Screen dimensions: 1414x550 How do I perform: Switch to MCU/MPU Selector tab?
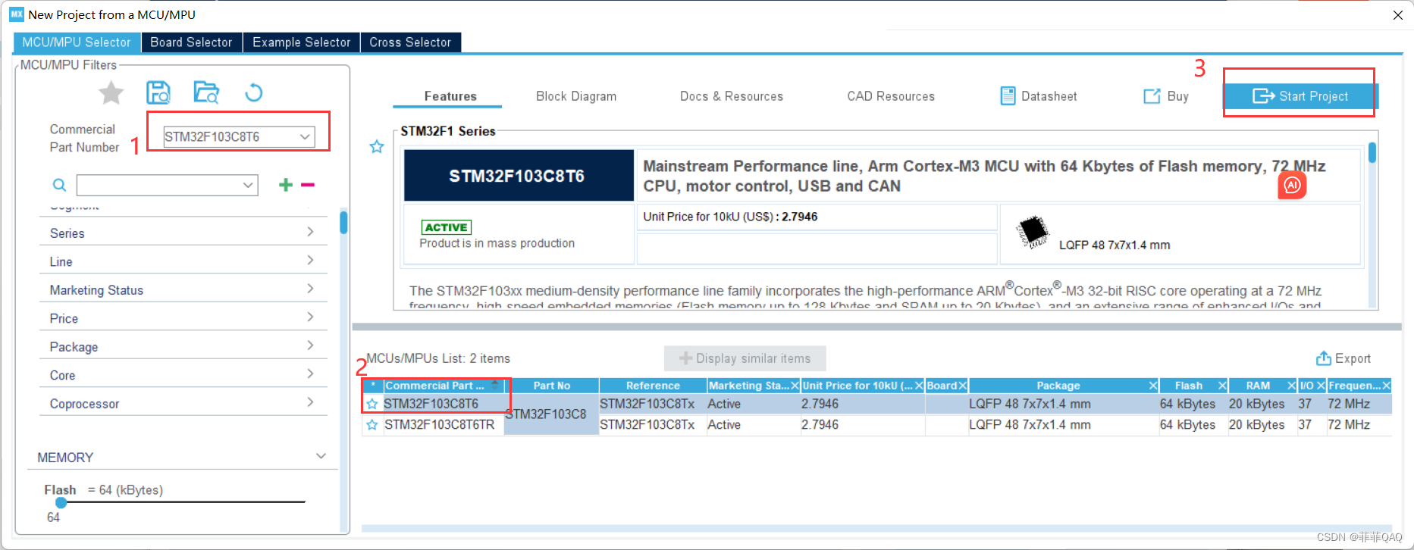(77, 42)
